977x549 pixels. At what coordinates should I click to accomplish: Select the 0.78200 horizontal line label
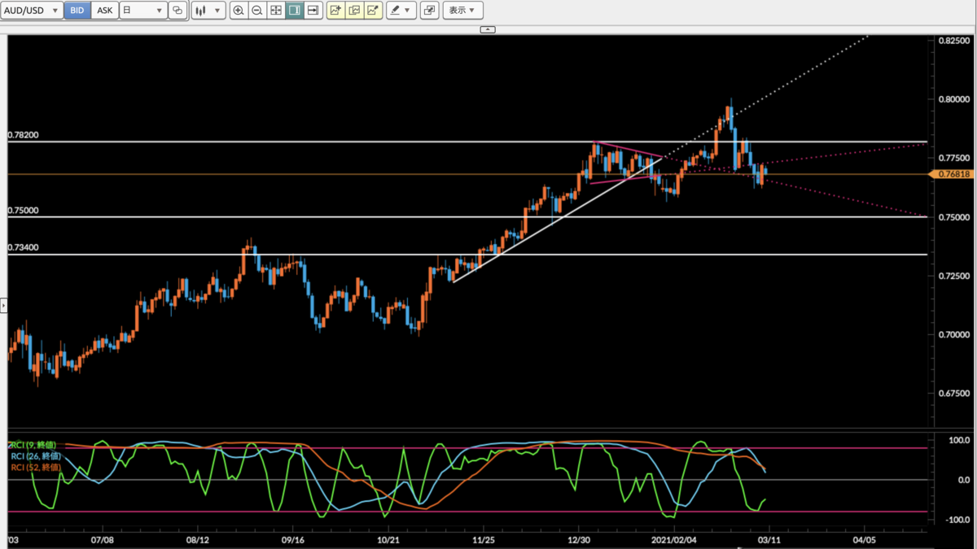tap(23, 134)
